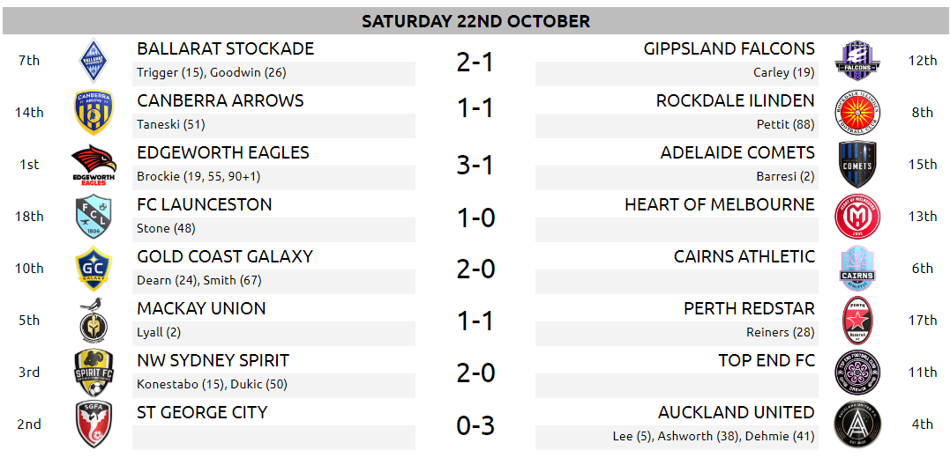The width and height of the screenshot is (950, 465).
Task: Select the Rockdale Ilinden sun badge
Action: click(x=856, y=113)
